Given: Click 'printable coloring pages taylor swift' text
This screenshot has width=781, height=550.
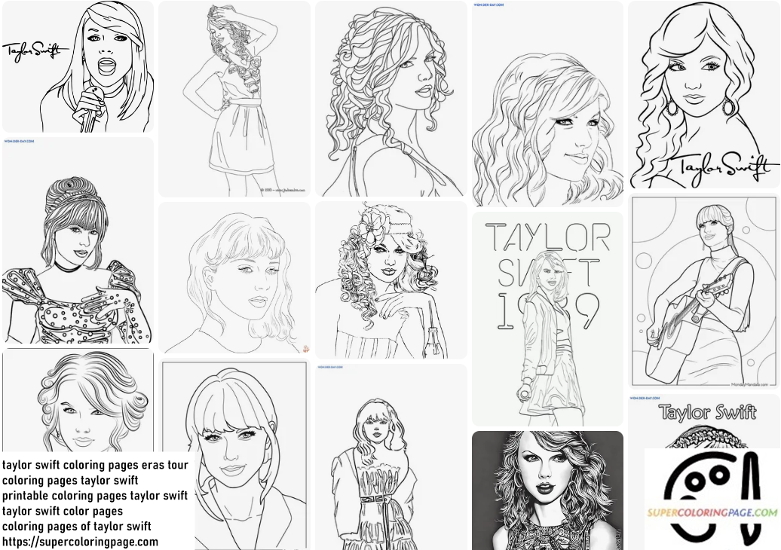Looking at the screenshot, I should 95,496.
